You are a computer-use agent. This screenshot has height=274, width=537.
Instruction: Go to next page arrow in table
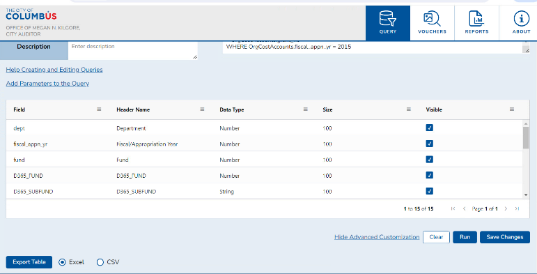click(x=506, y=208)
